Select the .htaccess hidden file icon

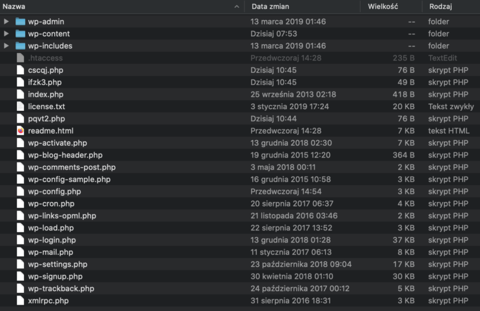click(x=20, y=58)
